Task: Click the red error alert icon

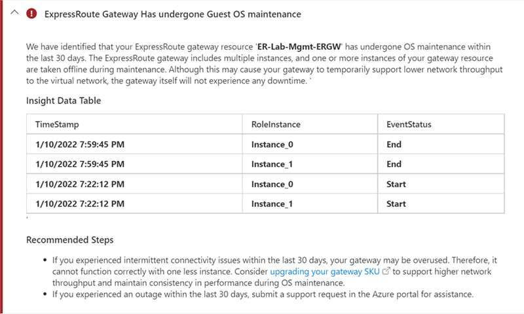Action: [31, 14]
